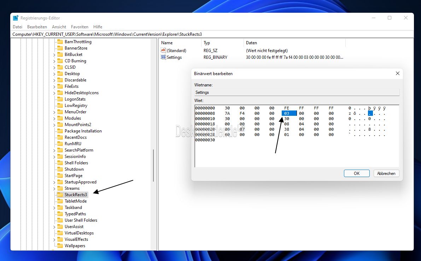Click the Wallpapers folder icon
421x261 pixels.
[60, 246]
